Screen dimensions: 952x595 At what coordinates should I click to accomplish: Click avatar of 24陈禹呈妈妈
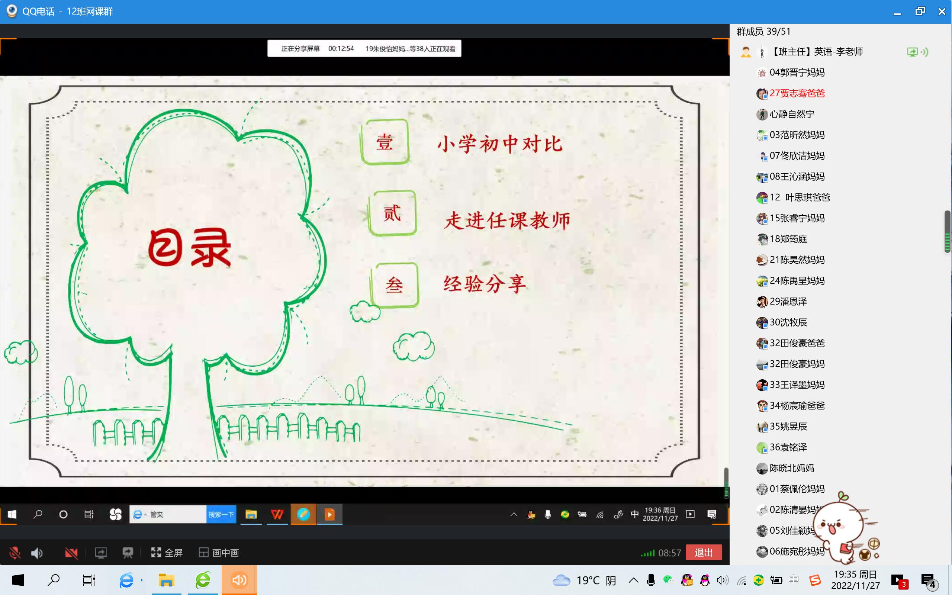click(762, 281)
